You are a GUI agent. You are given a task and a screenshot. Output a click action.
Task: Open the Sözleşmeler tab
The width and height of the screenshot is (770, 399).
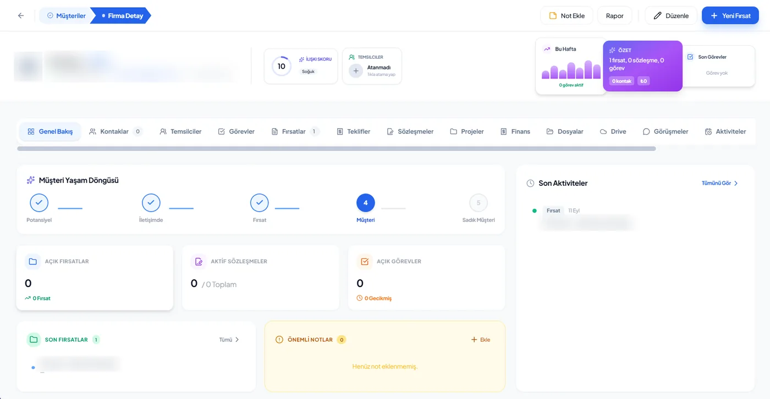click(410, 131)
